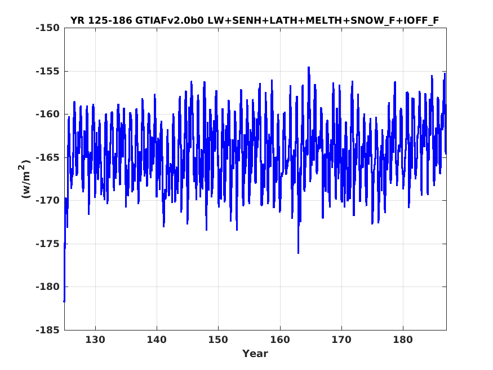493x370 pixels.
Task: Click the y-axis tick label -155
Action: pos(47,72)
